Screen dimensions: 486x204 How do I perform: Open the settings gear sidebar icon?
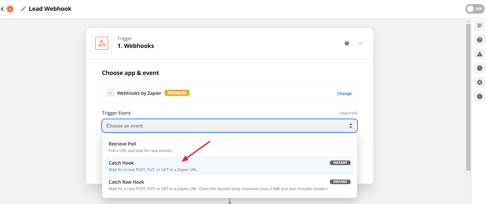coord(480,82)
